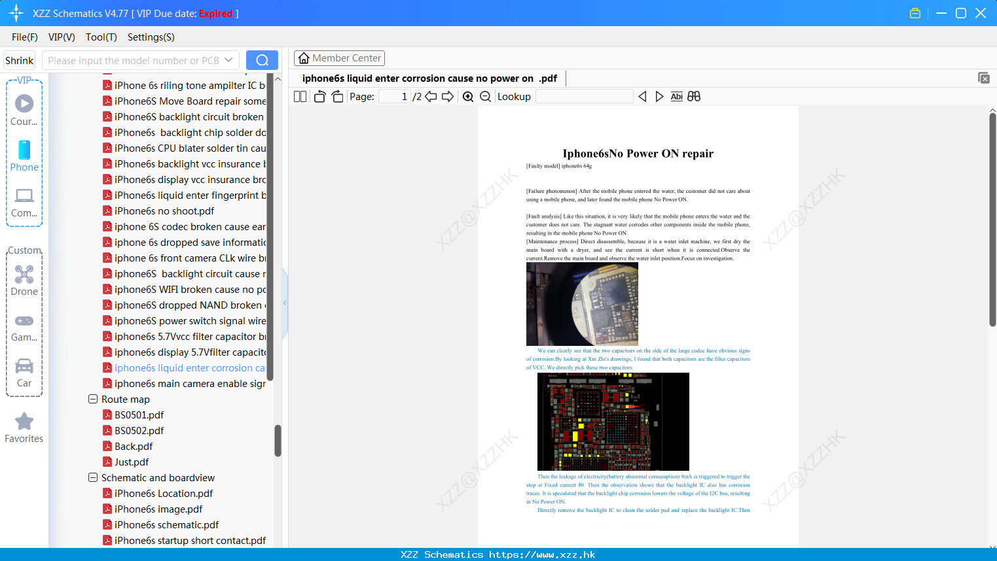Click the PDF icon beside BS0501.pdf
Image resolution: width=997 pixels, height=561 pixels.
pyautogui.click(x=107, y=415)
